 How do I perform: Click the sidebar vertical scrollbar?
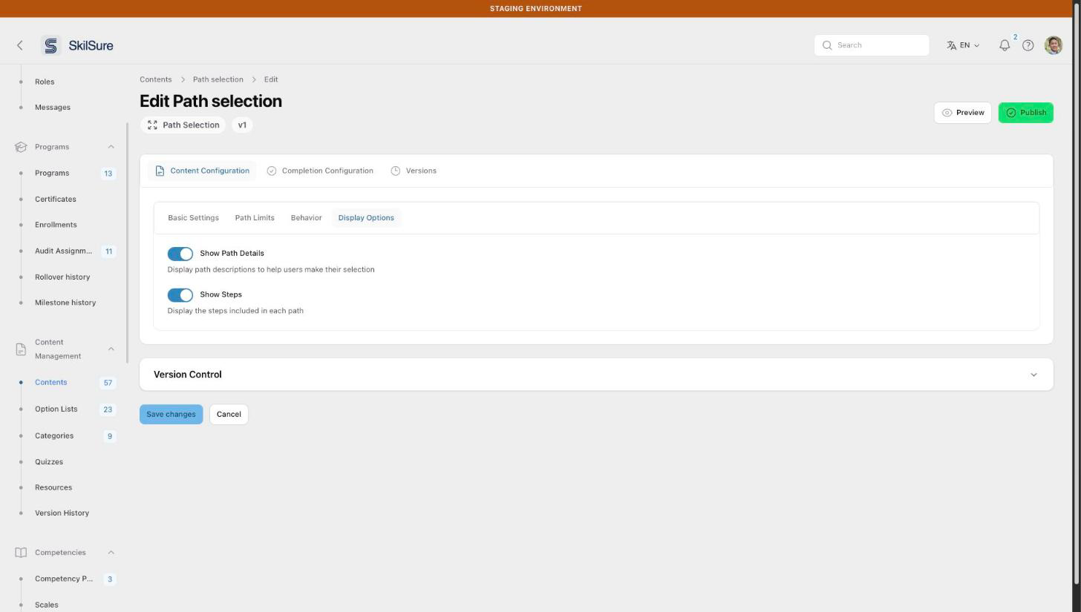[128, 242]
